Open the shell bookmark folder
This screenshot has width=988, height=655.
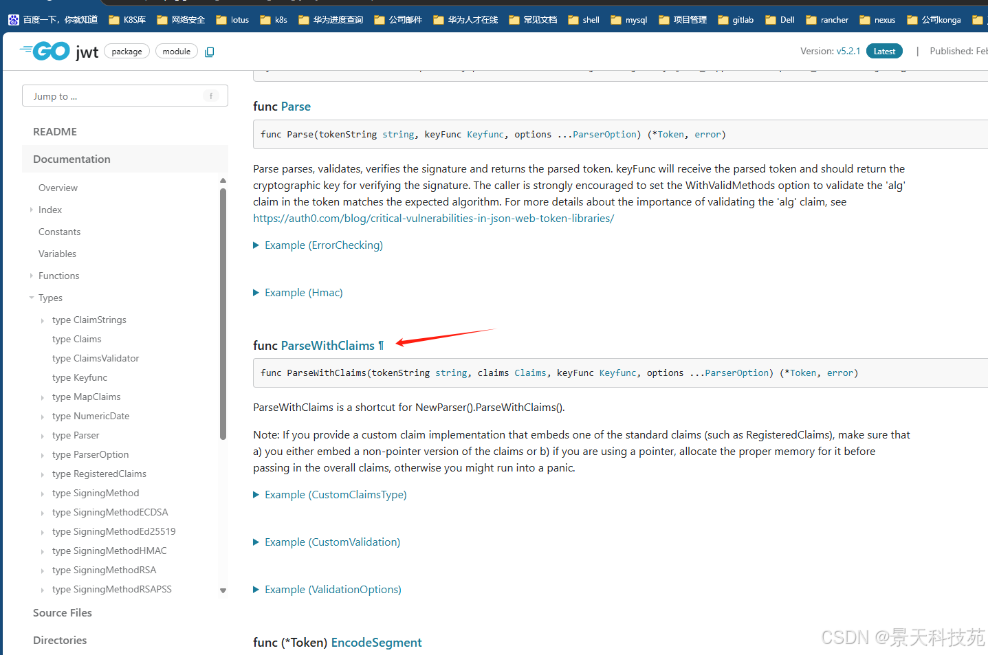click(584, 20)
